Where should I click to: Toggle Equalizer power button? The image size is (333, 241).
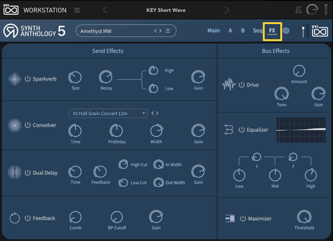(x=242, y=130)
